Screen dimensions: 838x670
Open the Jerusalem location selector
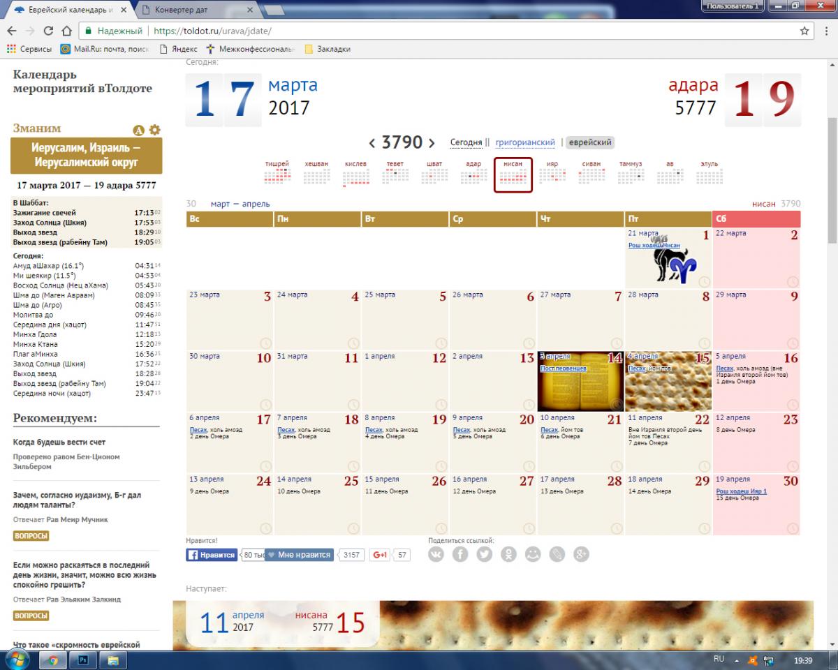[87, 156]
